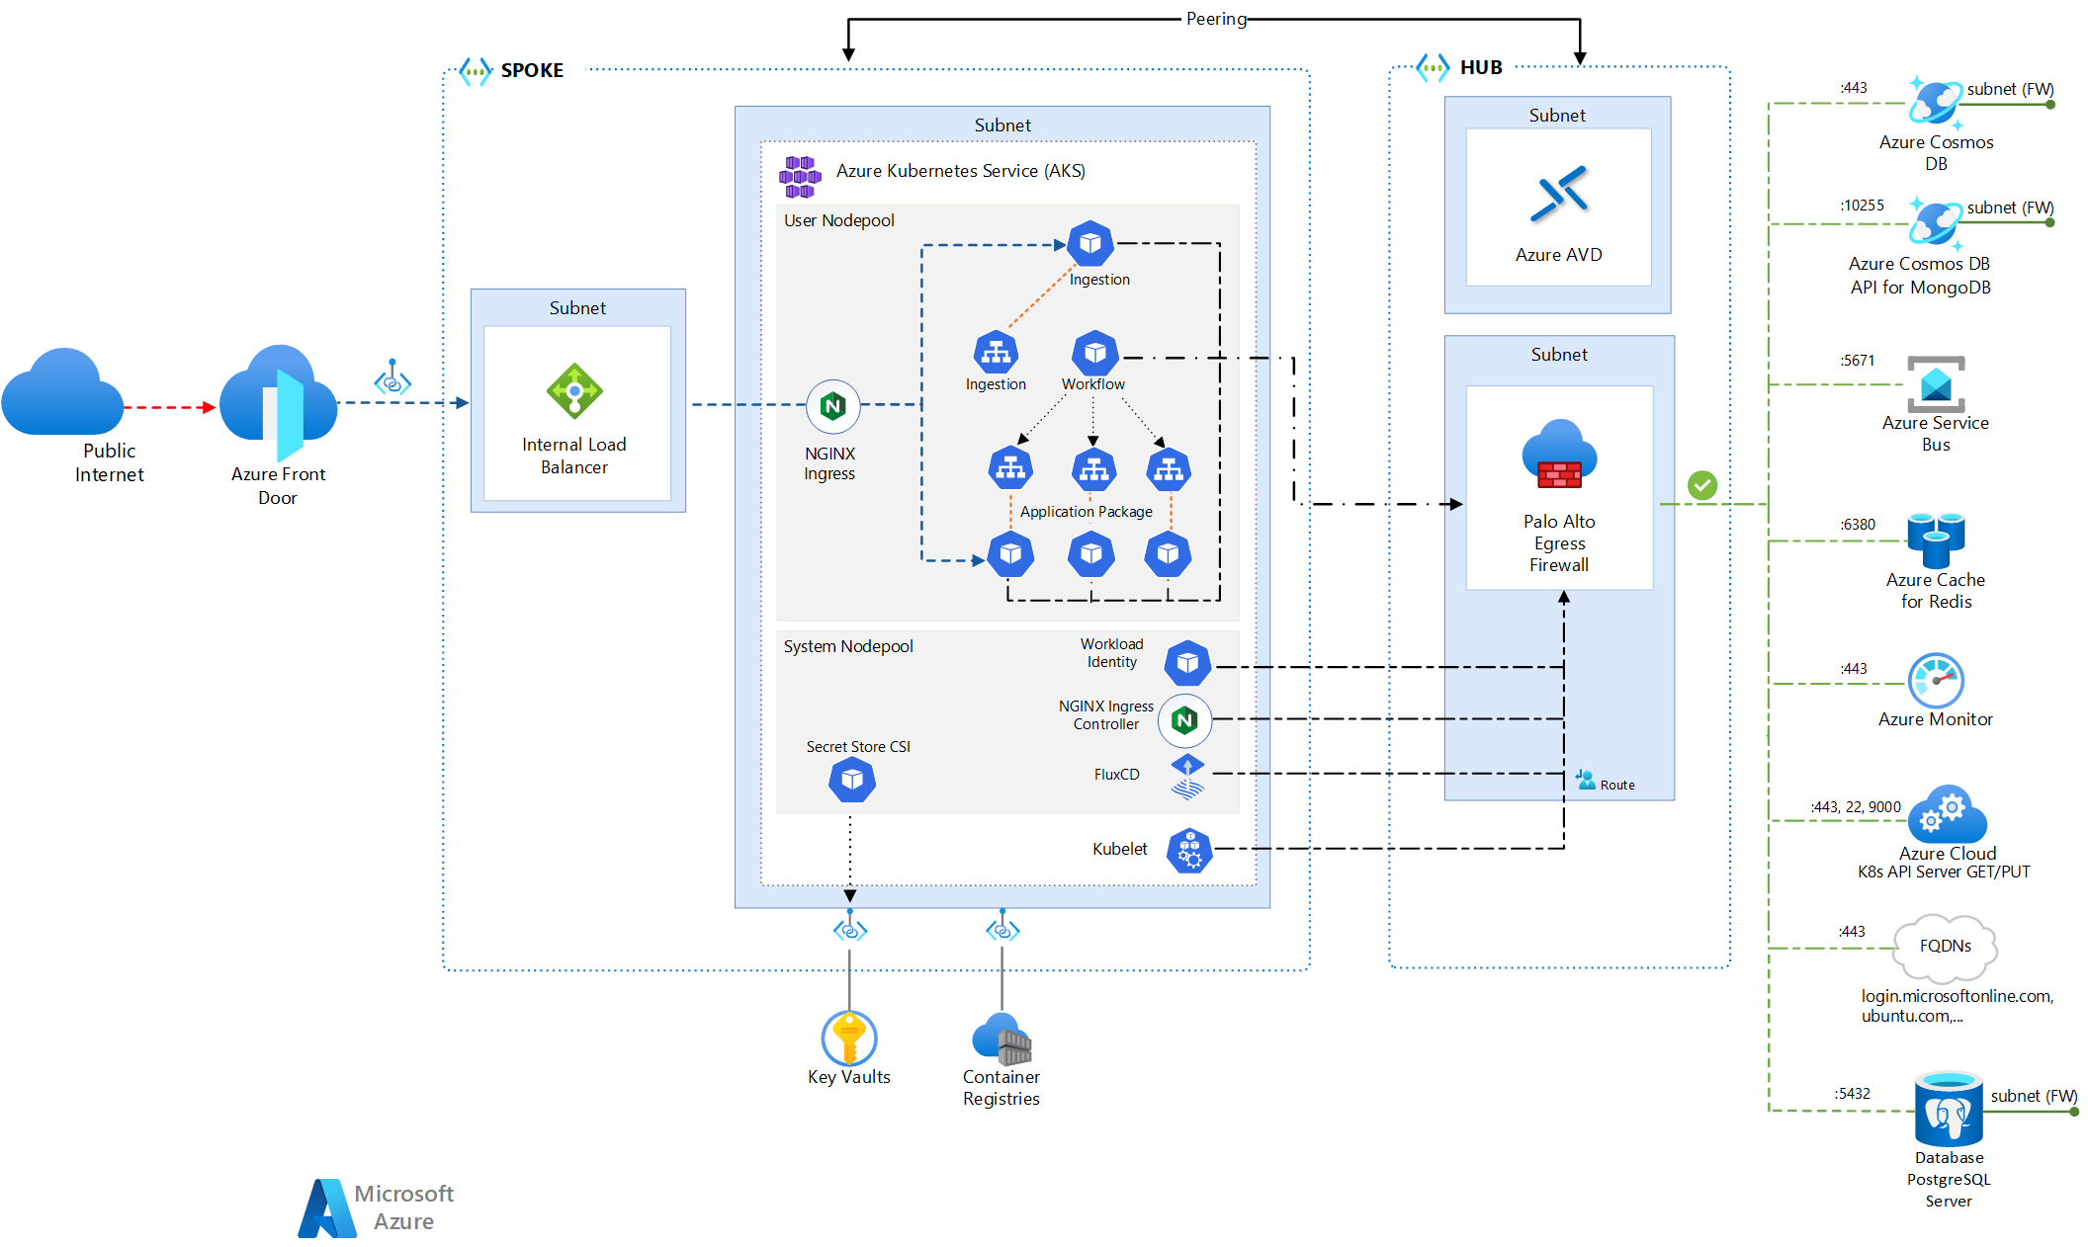This screenshot has width=2088, height=1247.
Task: Select the Azure Front Door icon
Action: click(x=279, y=403)
